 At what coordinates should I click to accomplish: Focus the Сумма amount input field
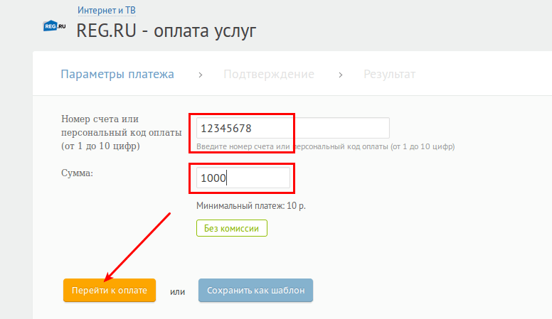tap(243, 178)
